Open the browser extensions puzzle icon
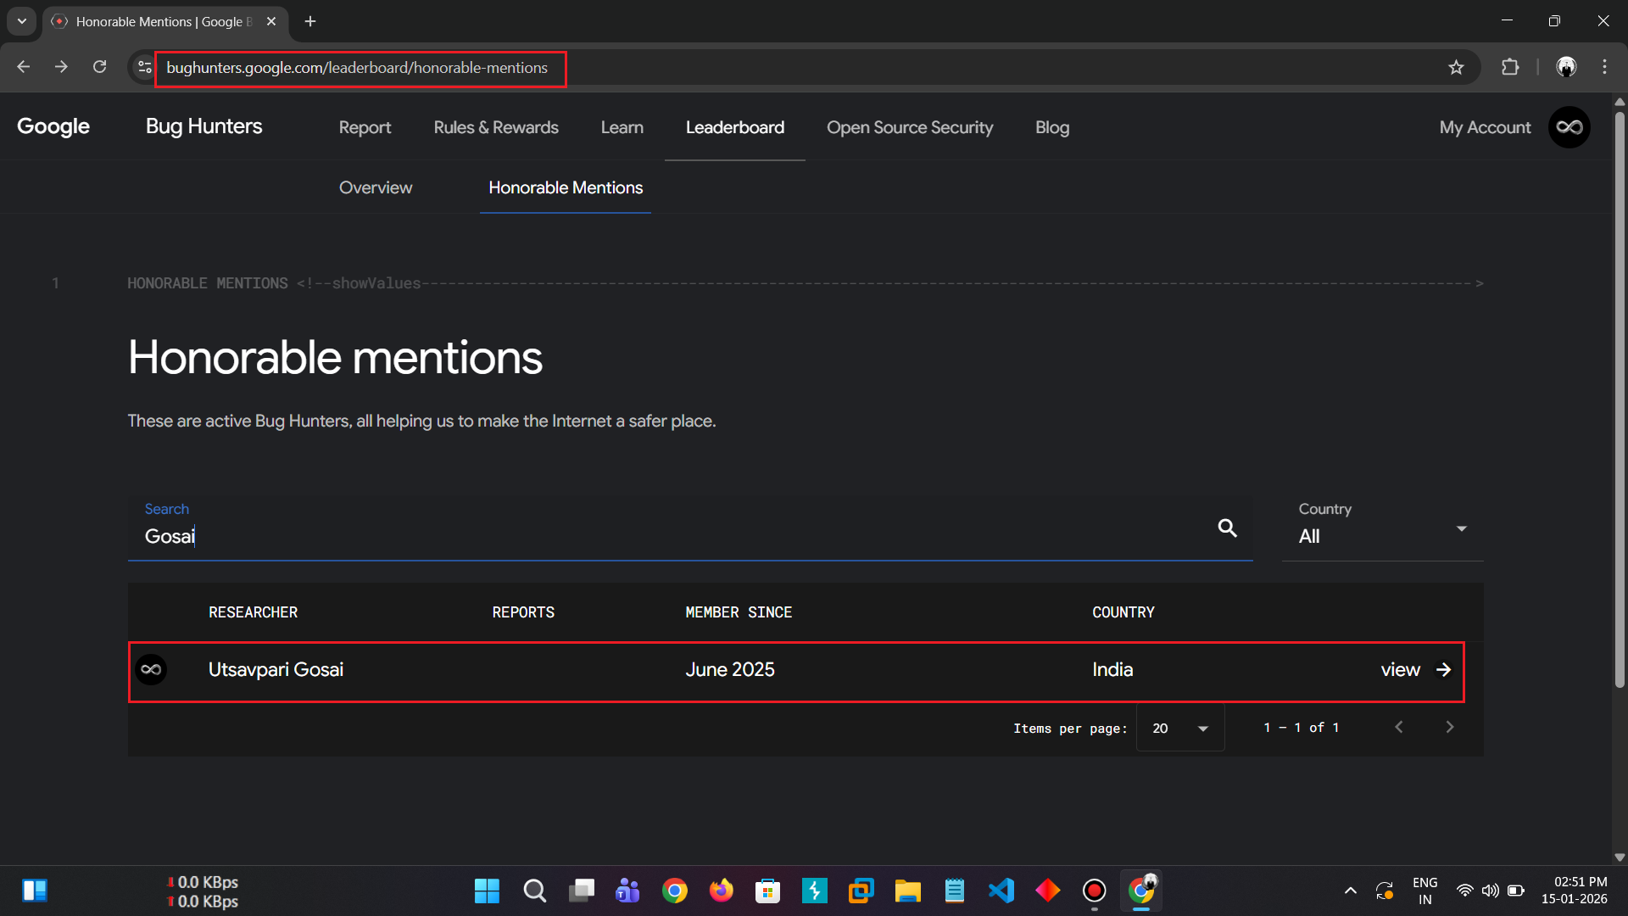 click(1510, 67)
